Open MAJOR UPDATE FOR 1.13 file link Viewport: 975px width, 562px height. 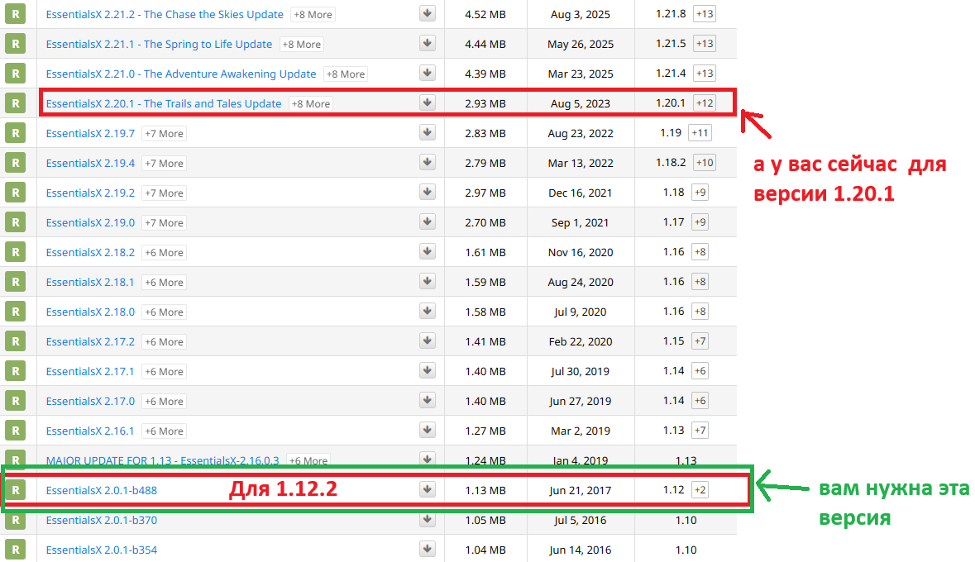tap(162, 460)
